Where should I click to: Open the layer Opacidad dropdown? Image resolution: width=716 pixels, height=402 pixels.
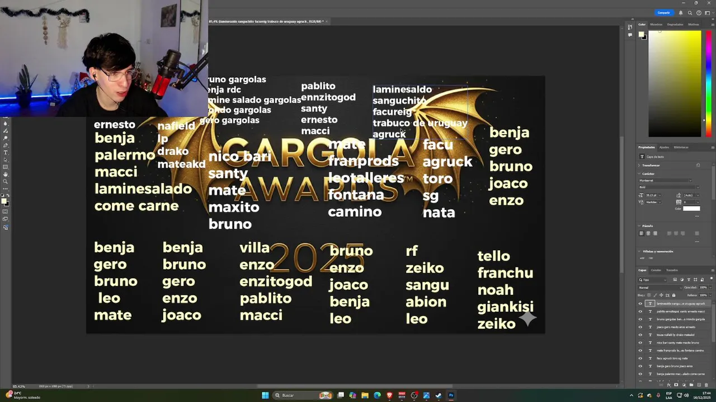click(710, 288)
